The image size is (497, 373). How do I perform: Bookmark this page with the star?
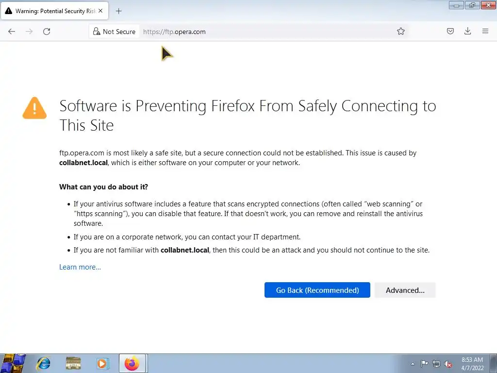400,31
